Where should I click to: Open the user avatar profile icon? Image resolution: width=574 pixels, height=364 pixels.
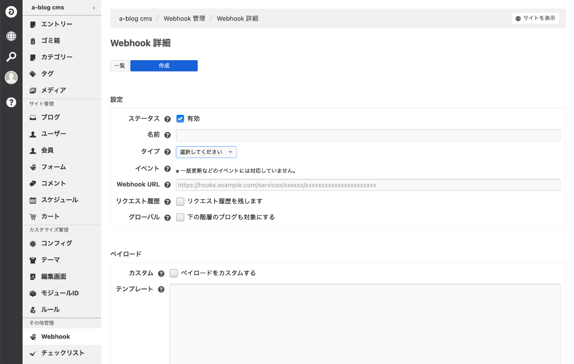tap(11, 77)
